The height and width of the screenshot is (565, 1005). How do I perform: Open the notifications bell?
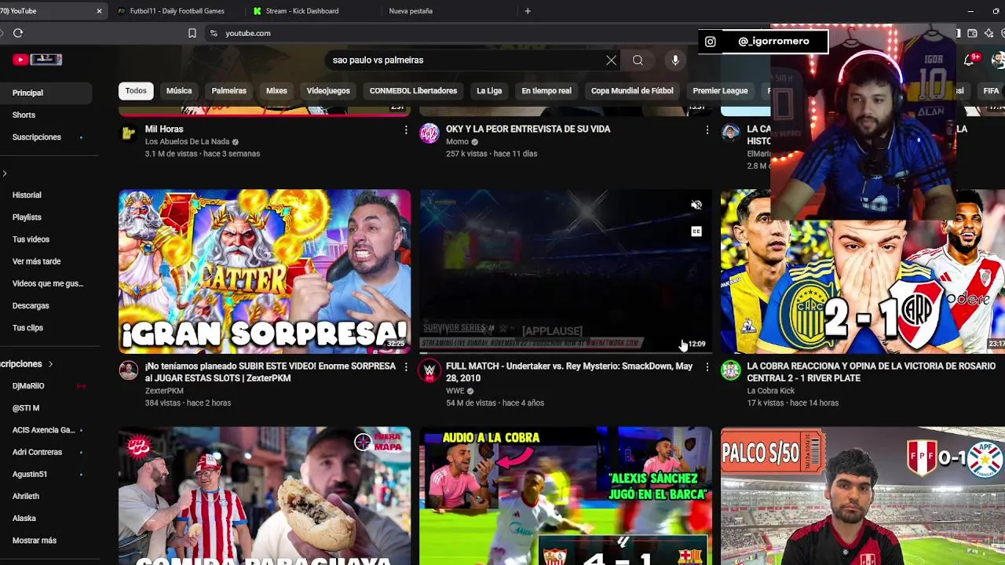coord(970,60)
